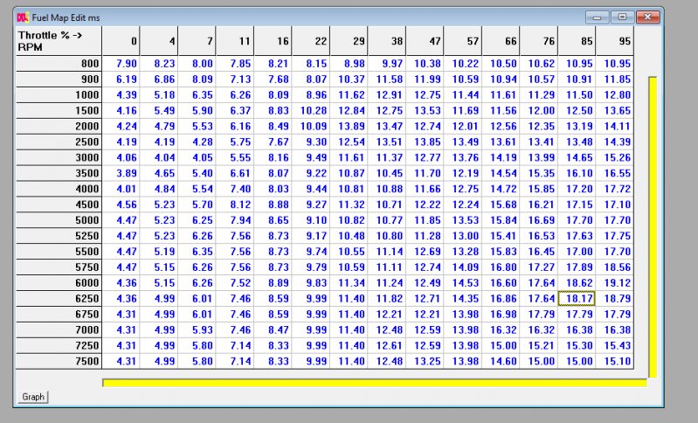Click cell 13.25 in the 7500 RPM row
This screenshot has width=698, height=423.
pyautogui.click(x=425, y=361)
